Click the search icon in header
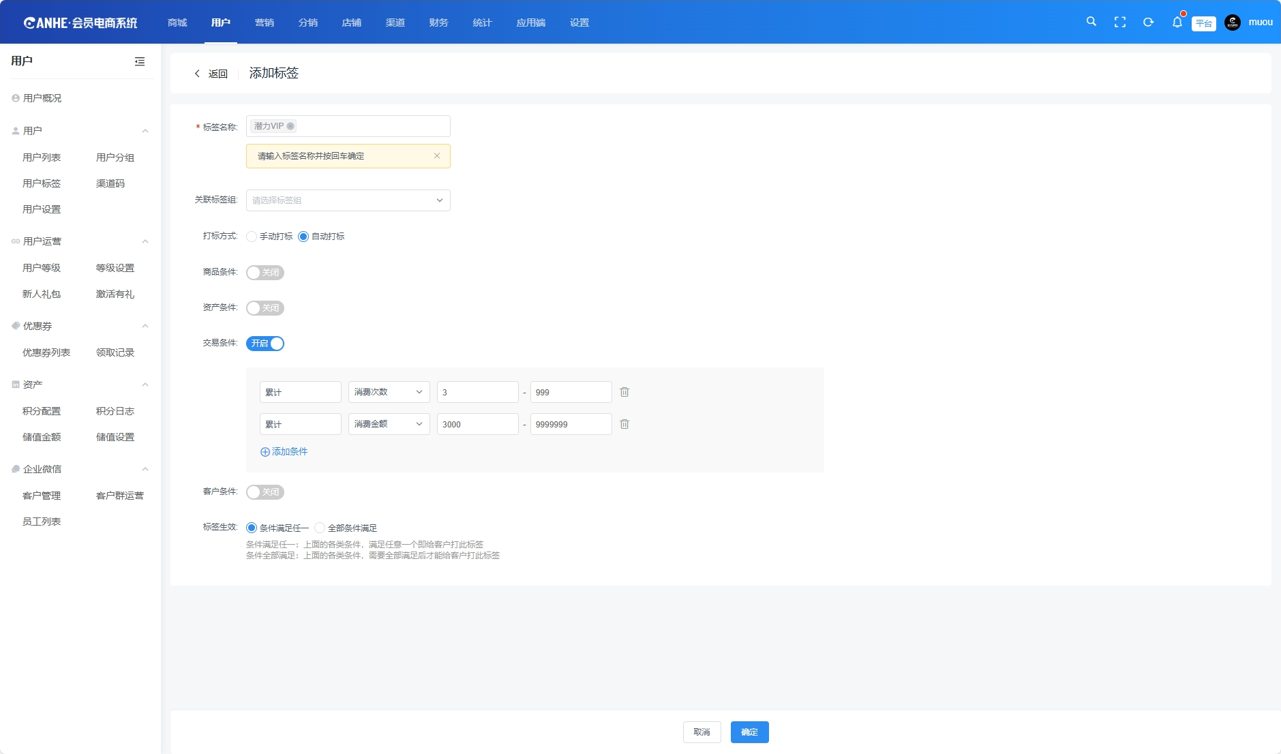Screen dimensions: 1281x754 pos(1091,22)
